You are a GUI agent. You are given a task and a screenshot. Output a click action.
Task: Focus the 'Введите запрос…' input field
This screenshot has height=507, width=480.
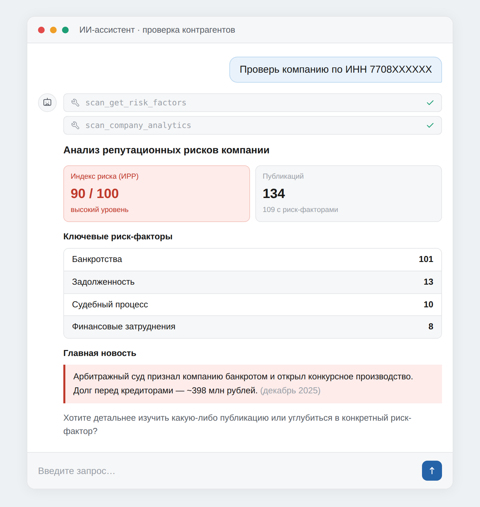[227, 471]
